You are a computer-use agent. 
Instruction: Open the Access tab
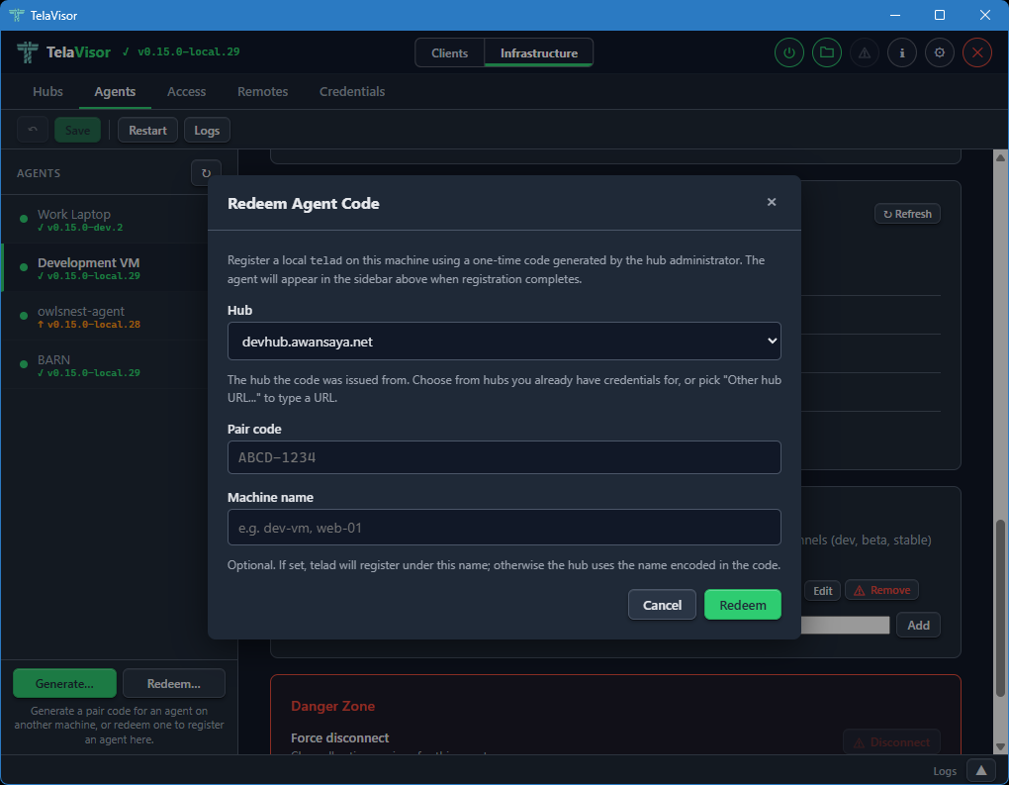(187, 91)
